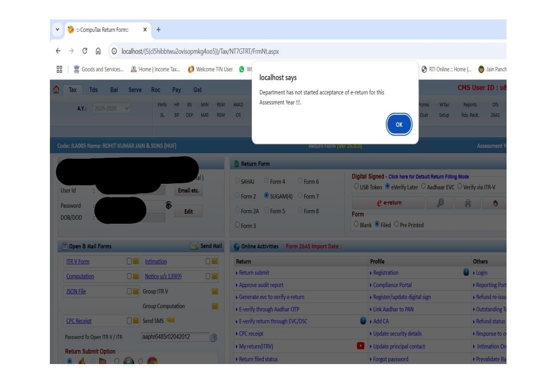Click the Group Computation mail icon
The width and height of the screenshot is (539, 386).
coord(215,306)
